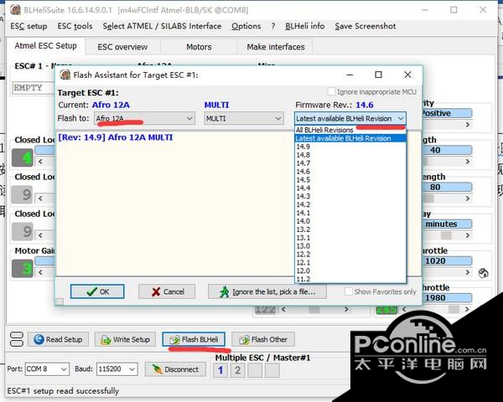Switch to the Motors tab
The width and height of the screenshot is (503, 402).
pyautogui.click(x=199, y=47)
